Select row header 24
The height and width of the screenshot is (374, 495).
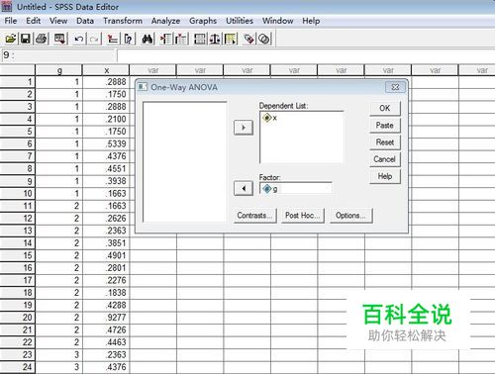click(x=18, y=367)
